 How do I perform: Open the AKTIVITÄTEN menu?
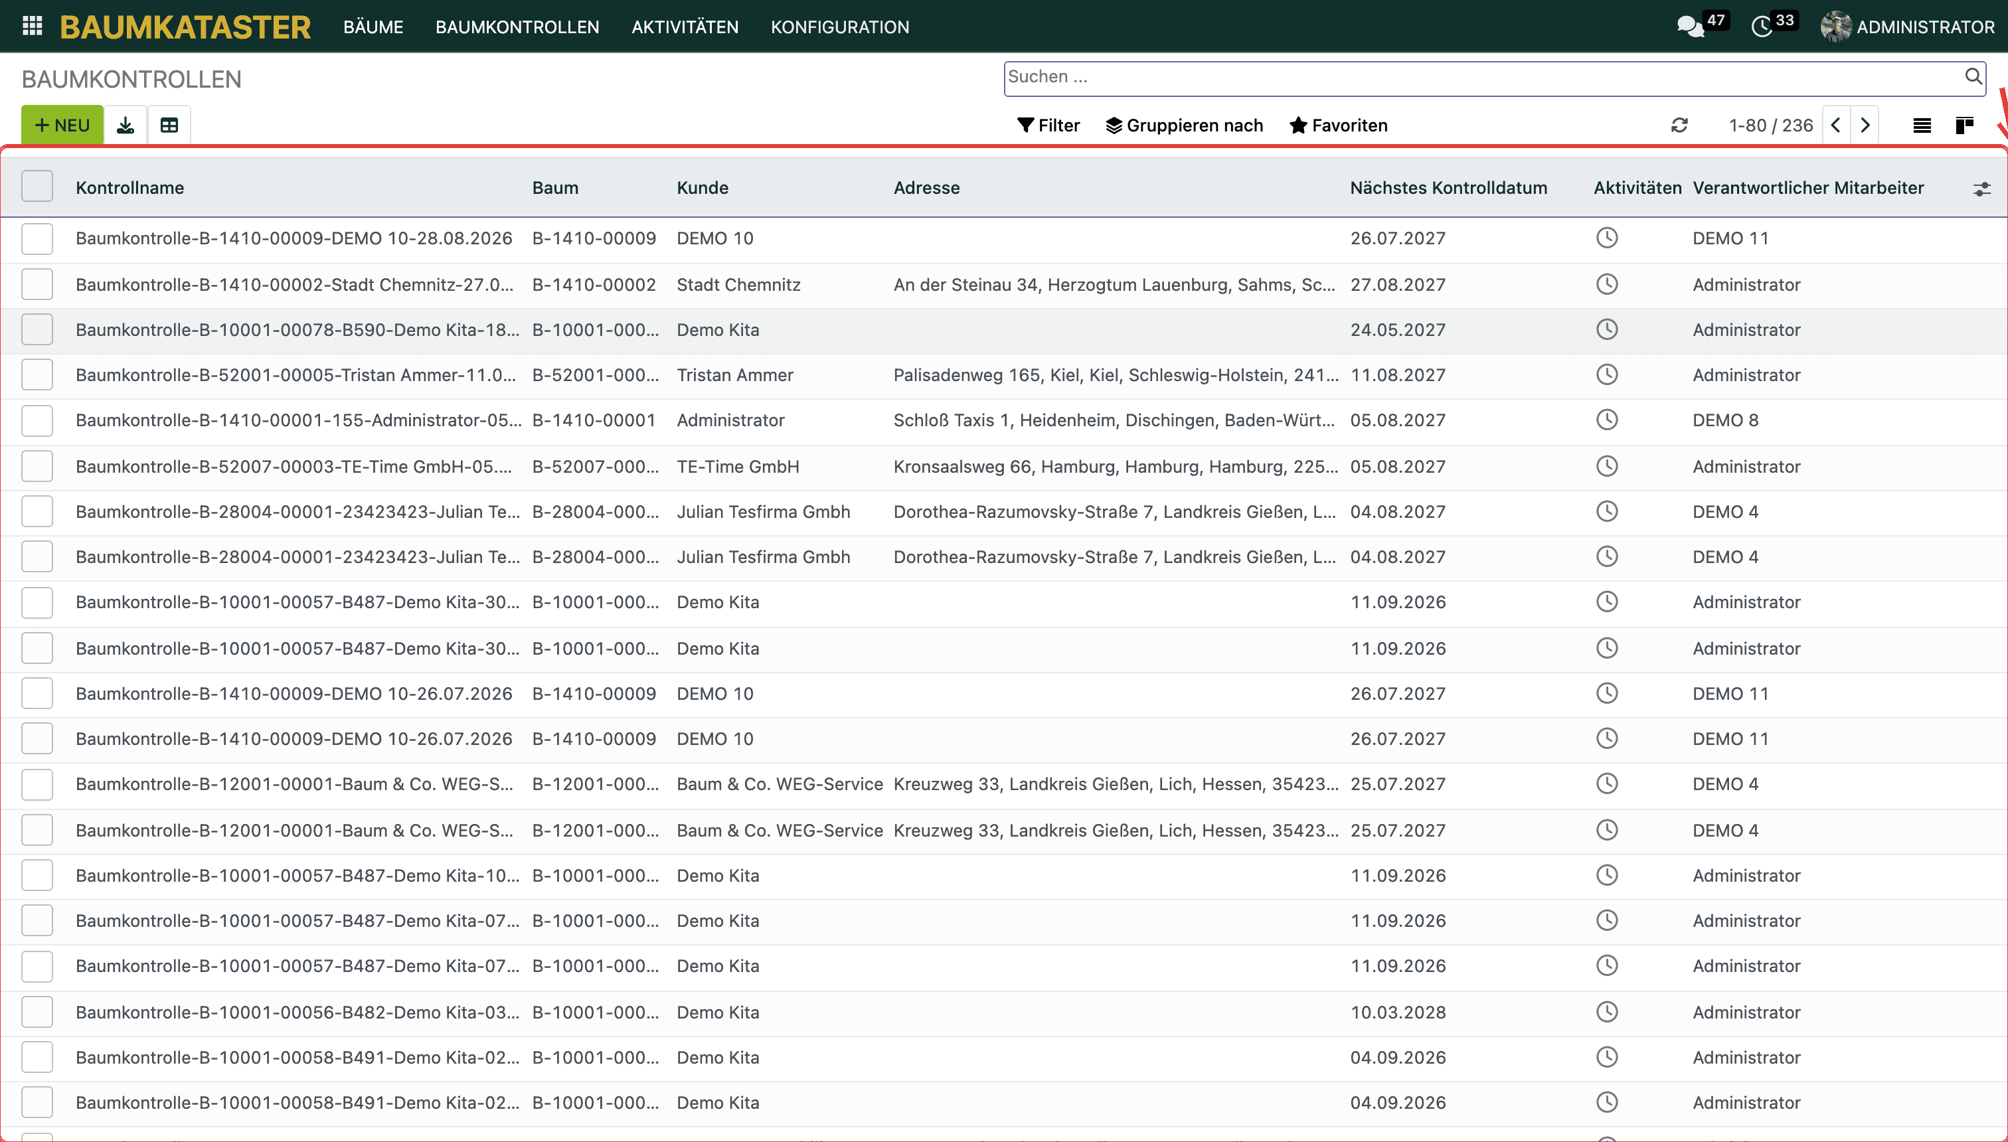[x=685, y=27]
